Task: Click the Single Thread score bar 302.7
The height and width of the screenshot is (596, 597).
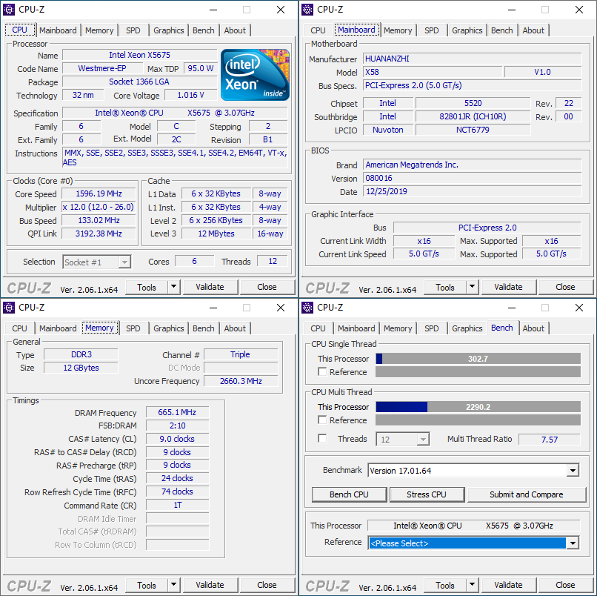Action: pyautogui.click(x=478, y=359)
